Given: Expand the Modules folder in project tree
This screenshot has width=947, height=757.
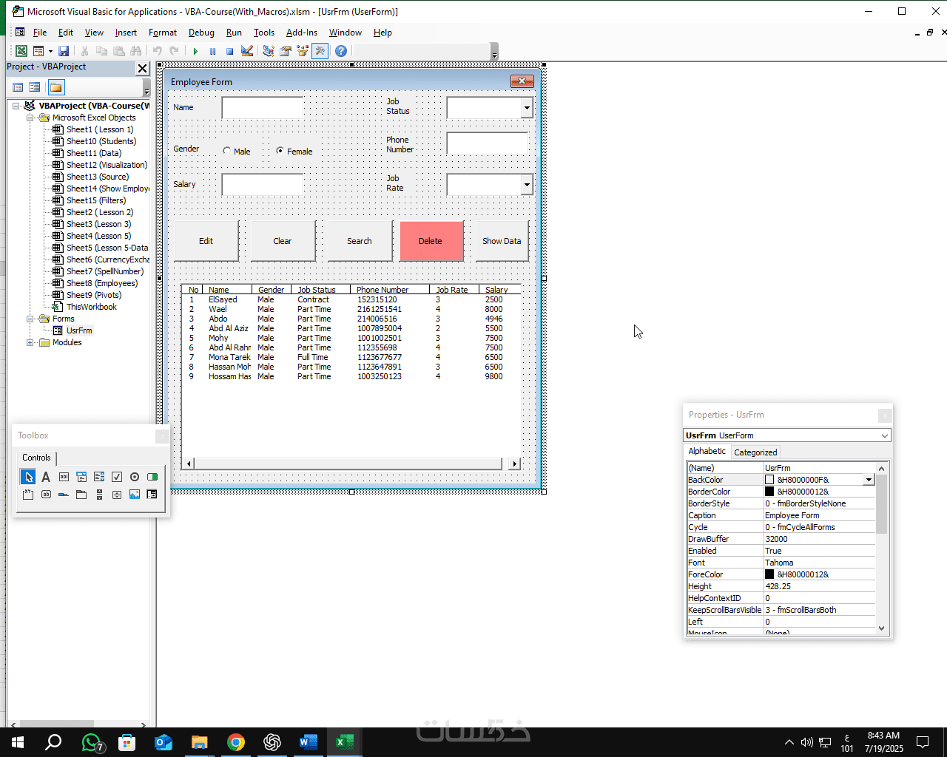Looking at the screenshot, I should point(30,342).
